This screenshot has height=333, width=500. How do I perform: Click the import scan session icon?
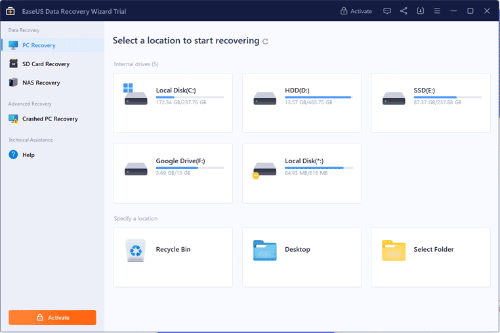pos(421,11)
